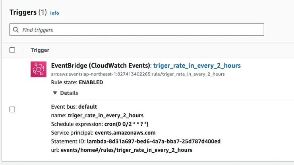Click the Rule state ENABLED status
The image size is (294, 165).
pos(91,83)
